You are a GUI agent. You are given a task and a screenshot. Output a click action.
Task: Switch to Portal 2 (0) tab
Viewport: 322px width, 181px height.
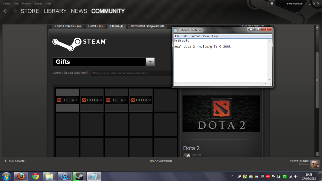click(95, 26)
